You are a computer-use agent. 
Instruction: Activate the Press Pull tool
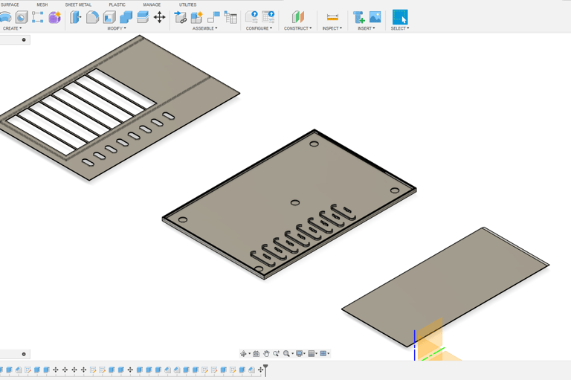pos(76,16)
